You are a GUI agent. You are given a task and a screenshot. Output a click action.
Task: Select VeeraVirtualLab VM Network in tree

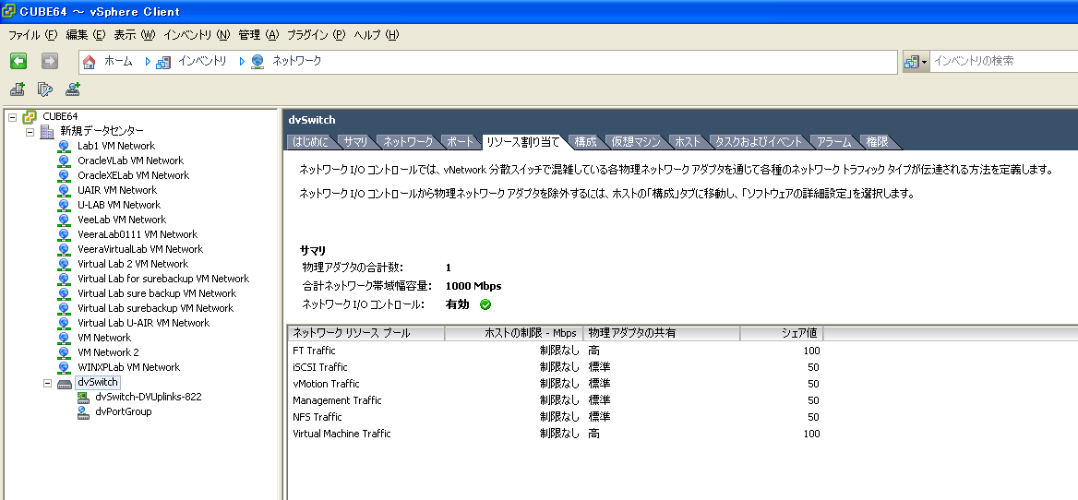coord(140,249)
